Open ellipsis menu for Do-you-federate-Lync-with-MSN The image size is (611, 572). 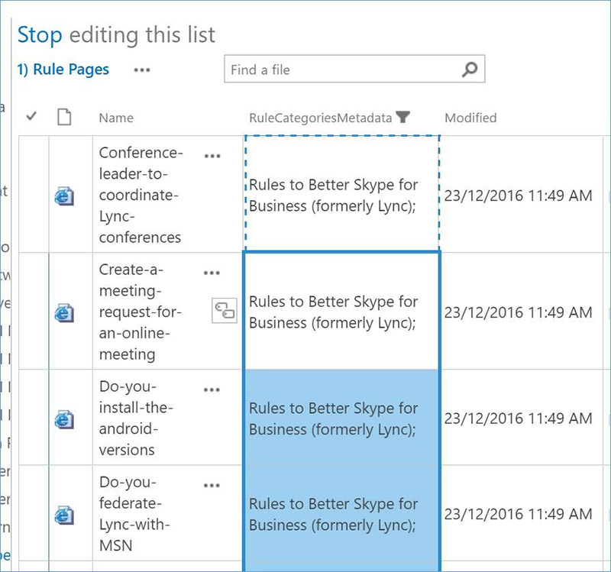pos(212,485)
